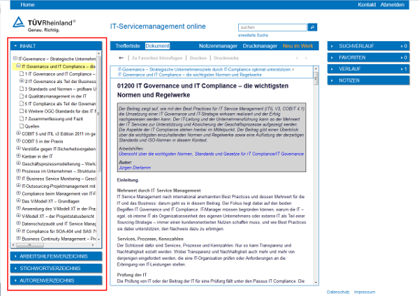Viewport: 419px width, 296px height.
Task: Expand '2 IT Governance als Teil der Business' node
Action: click(x=22, y=81)
